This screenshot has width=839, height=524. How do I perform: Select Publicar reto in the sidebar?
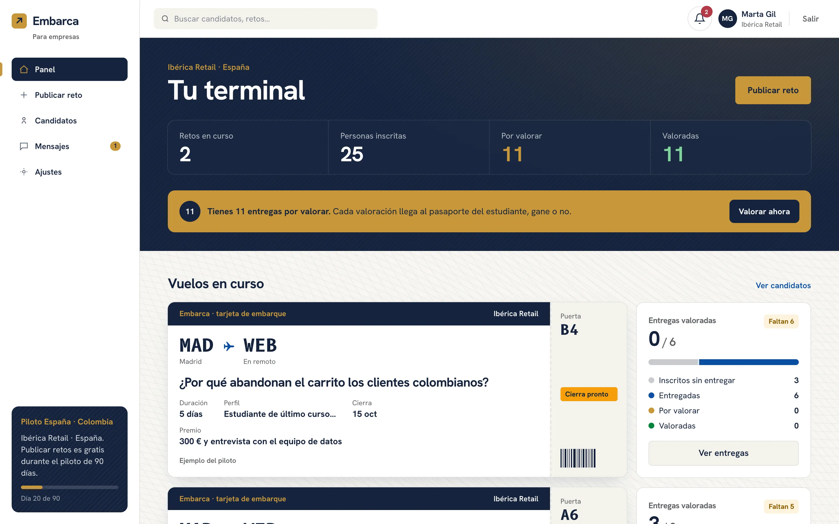69,95
